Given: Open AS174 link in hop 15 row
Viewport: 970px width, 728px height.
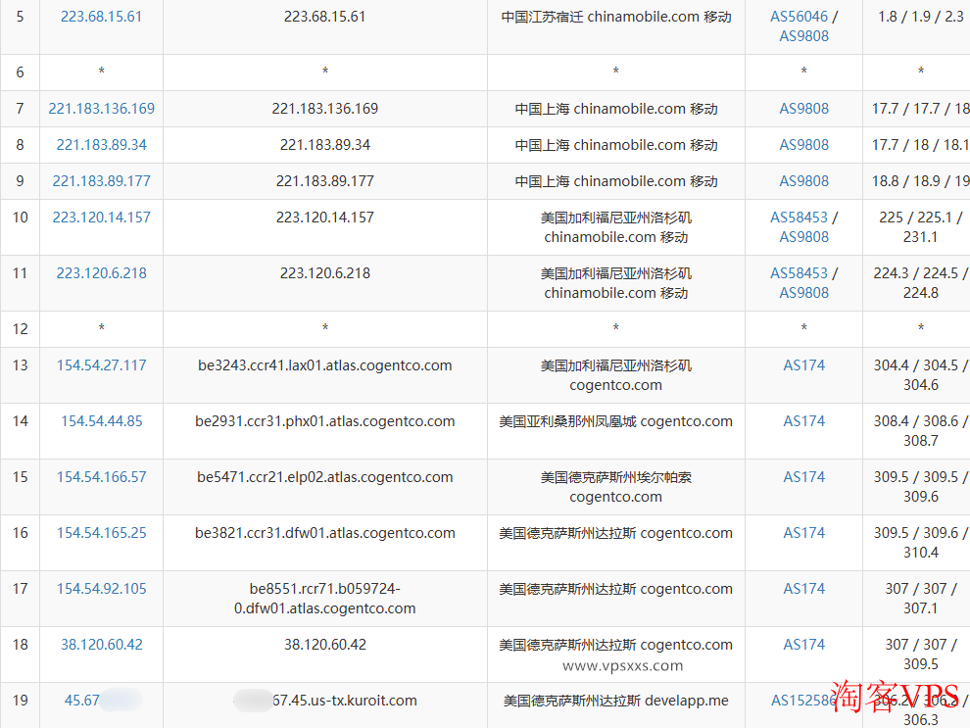Looking at the screenshot, I should (x=803, y=477).
